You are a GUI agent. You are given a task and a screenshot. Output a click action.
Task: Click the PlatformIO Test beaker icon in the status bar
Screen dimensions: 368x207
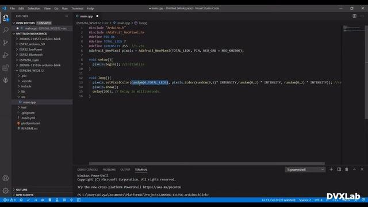click(x=57, y=200)
